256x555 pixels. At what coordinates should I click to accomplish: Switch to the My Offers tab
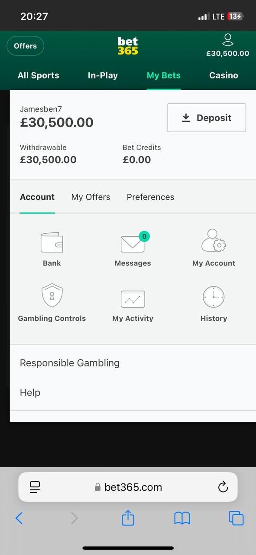click(91, 197)
